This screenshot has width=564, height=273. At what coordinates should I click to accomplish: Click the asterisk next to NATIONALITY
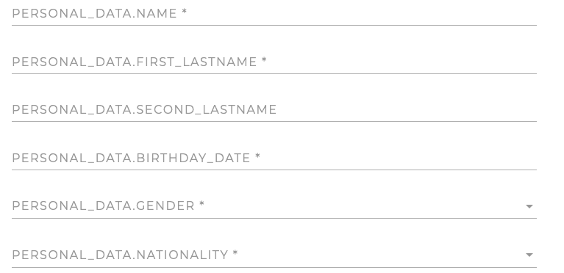click(x=235, y=253)
